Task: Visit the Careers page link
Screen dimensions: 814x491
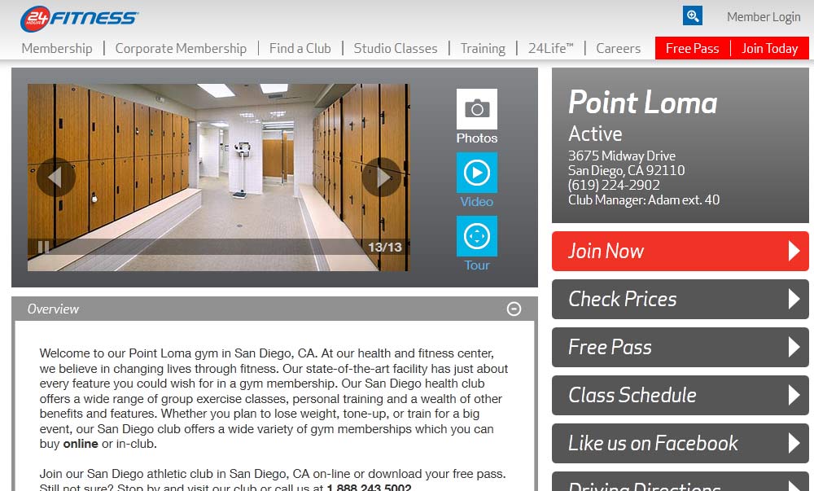Action: [619, 48]
